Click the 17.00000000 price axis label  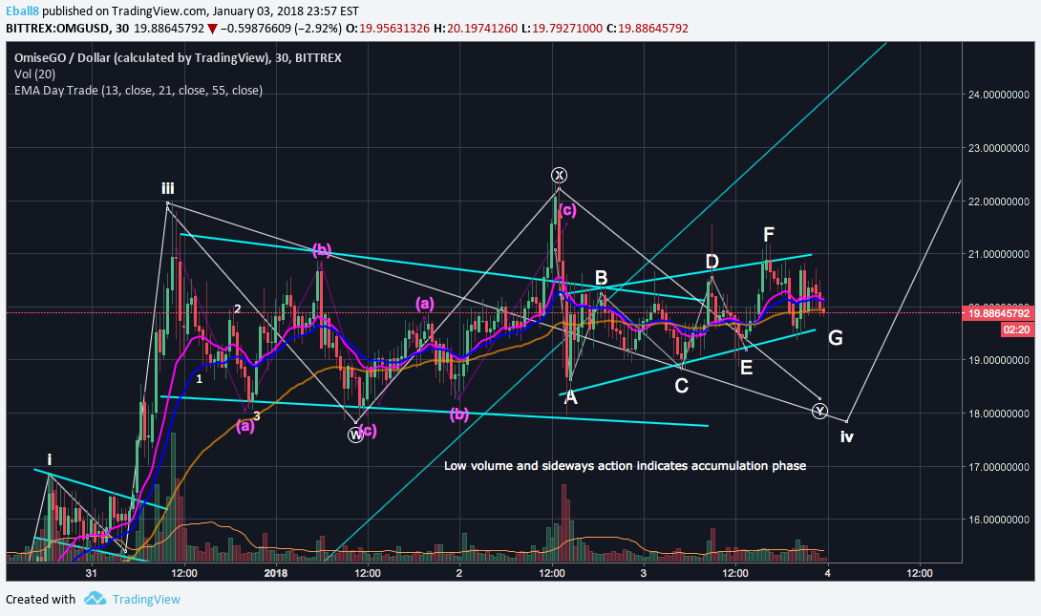pyautogui.click(x=999, y=467)
